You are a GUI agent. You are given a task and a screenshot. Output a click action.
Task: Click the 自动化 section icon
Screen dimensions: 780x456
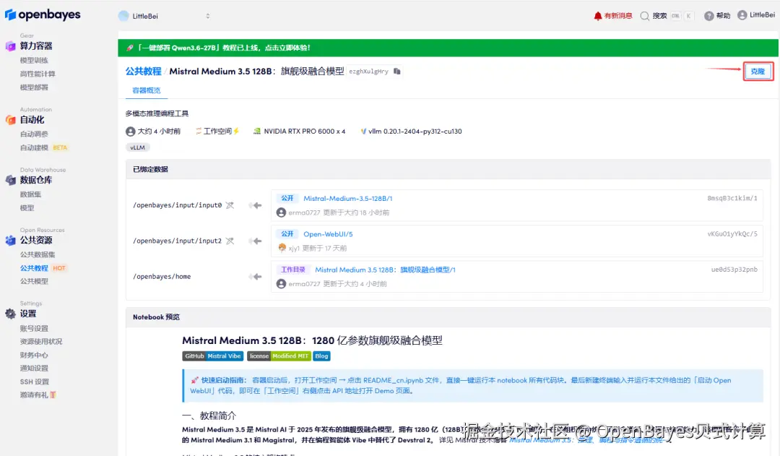10,120
